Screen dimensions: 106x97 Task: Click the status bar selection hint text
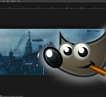[x=13, y=96]
